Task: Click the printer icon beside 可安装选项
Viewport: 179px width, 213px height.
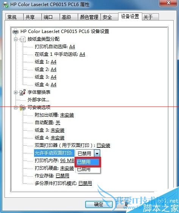Action: [x=23, y=107]
